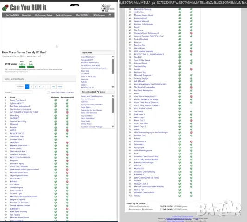Open SEKIRO: SHADOWS DIE TWICE link
This screenshot has width=247, height=222.
[146, 178]
